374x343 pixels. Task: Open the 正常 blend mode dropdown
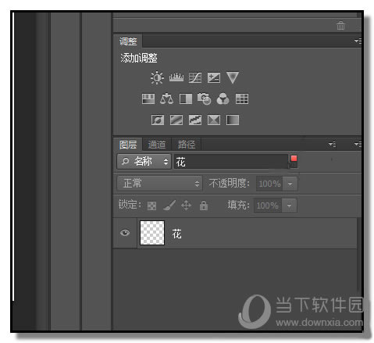tap(159, 184)
